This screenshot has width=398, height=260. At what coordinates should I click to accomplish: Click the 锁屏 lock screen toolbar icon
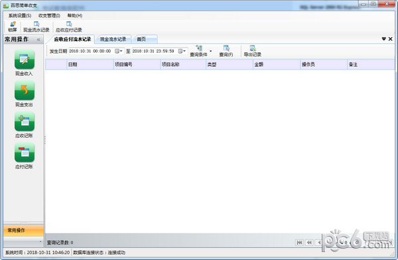[x=12, y=26]
